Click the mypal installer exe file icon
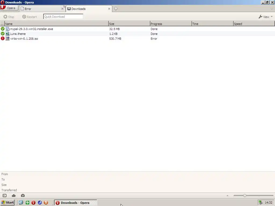The width and height of the screenshot is (275, 206). point(8,29)
